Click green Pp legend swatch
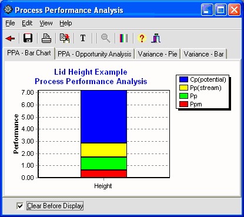The height and width of the screenshot is (217, 244). click(183, 96)
